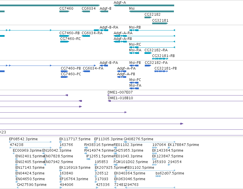
Task: Click the Msi-PC protein label
Action: [135, 80]
